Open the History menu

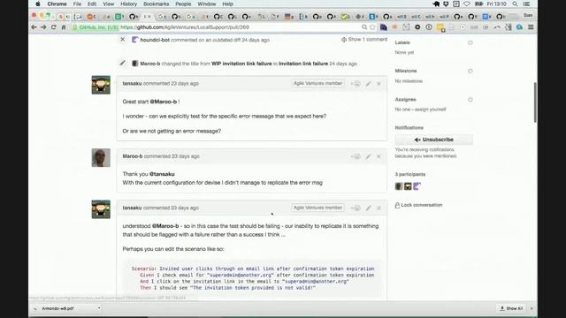[129, 4]
